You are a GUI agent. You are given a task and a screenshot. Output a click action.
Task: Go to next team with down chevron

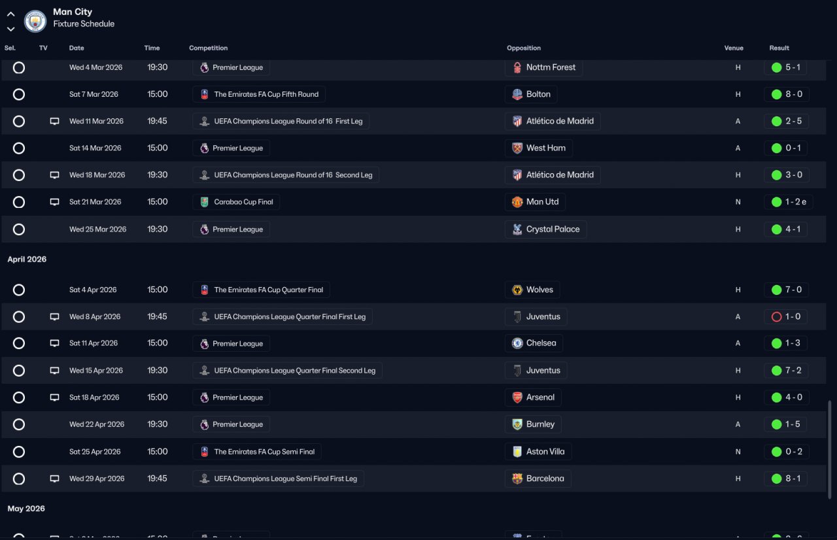(x=10, y=29)
